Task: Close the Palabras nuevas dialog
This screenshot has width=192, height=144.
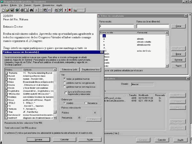Action: (x=102, y=52)
